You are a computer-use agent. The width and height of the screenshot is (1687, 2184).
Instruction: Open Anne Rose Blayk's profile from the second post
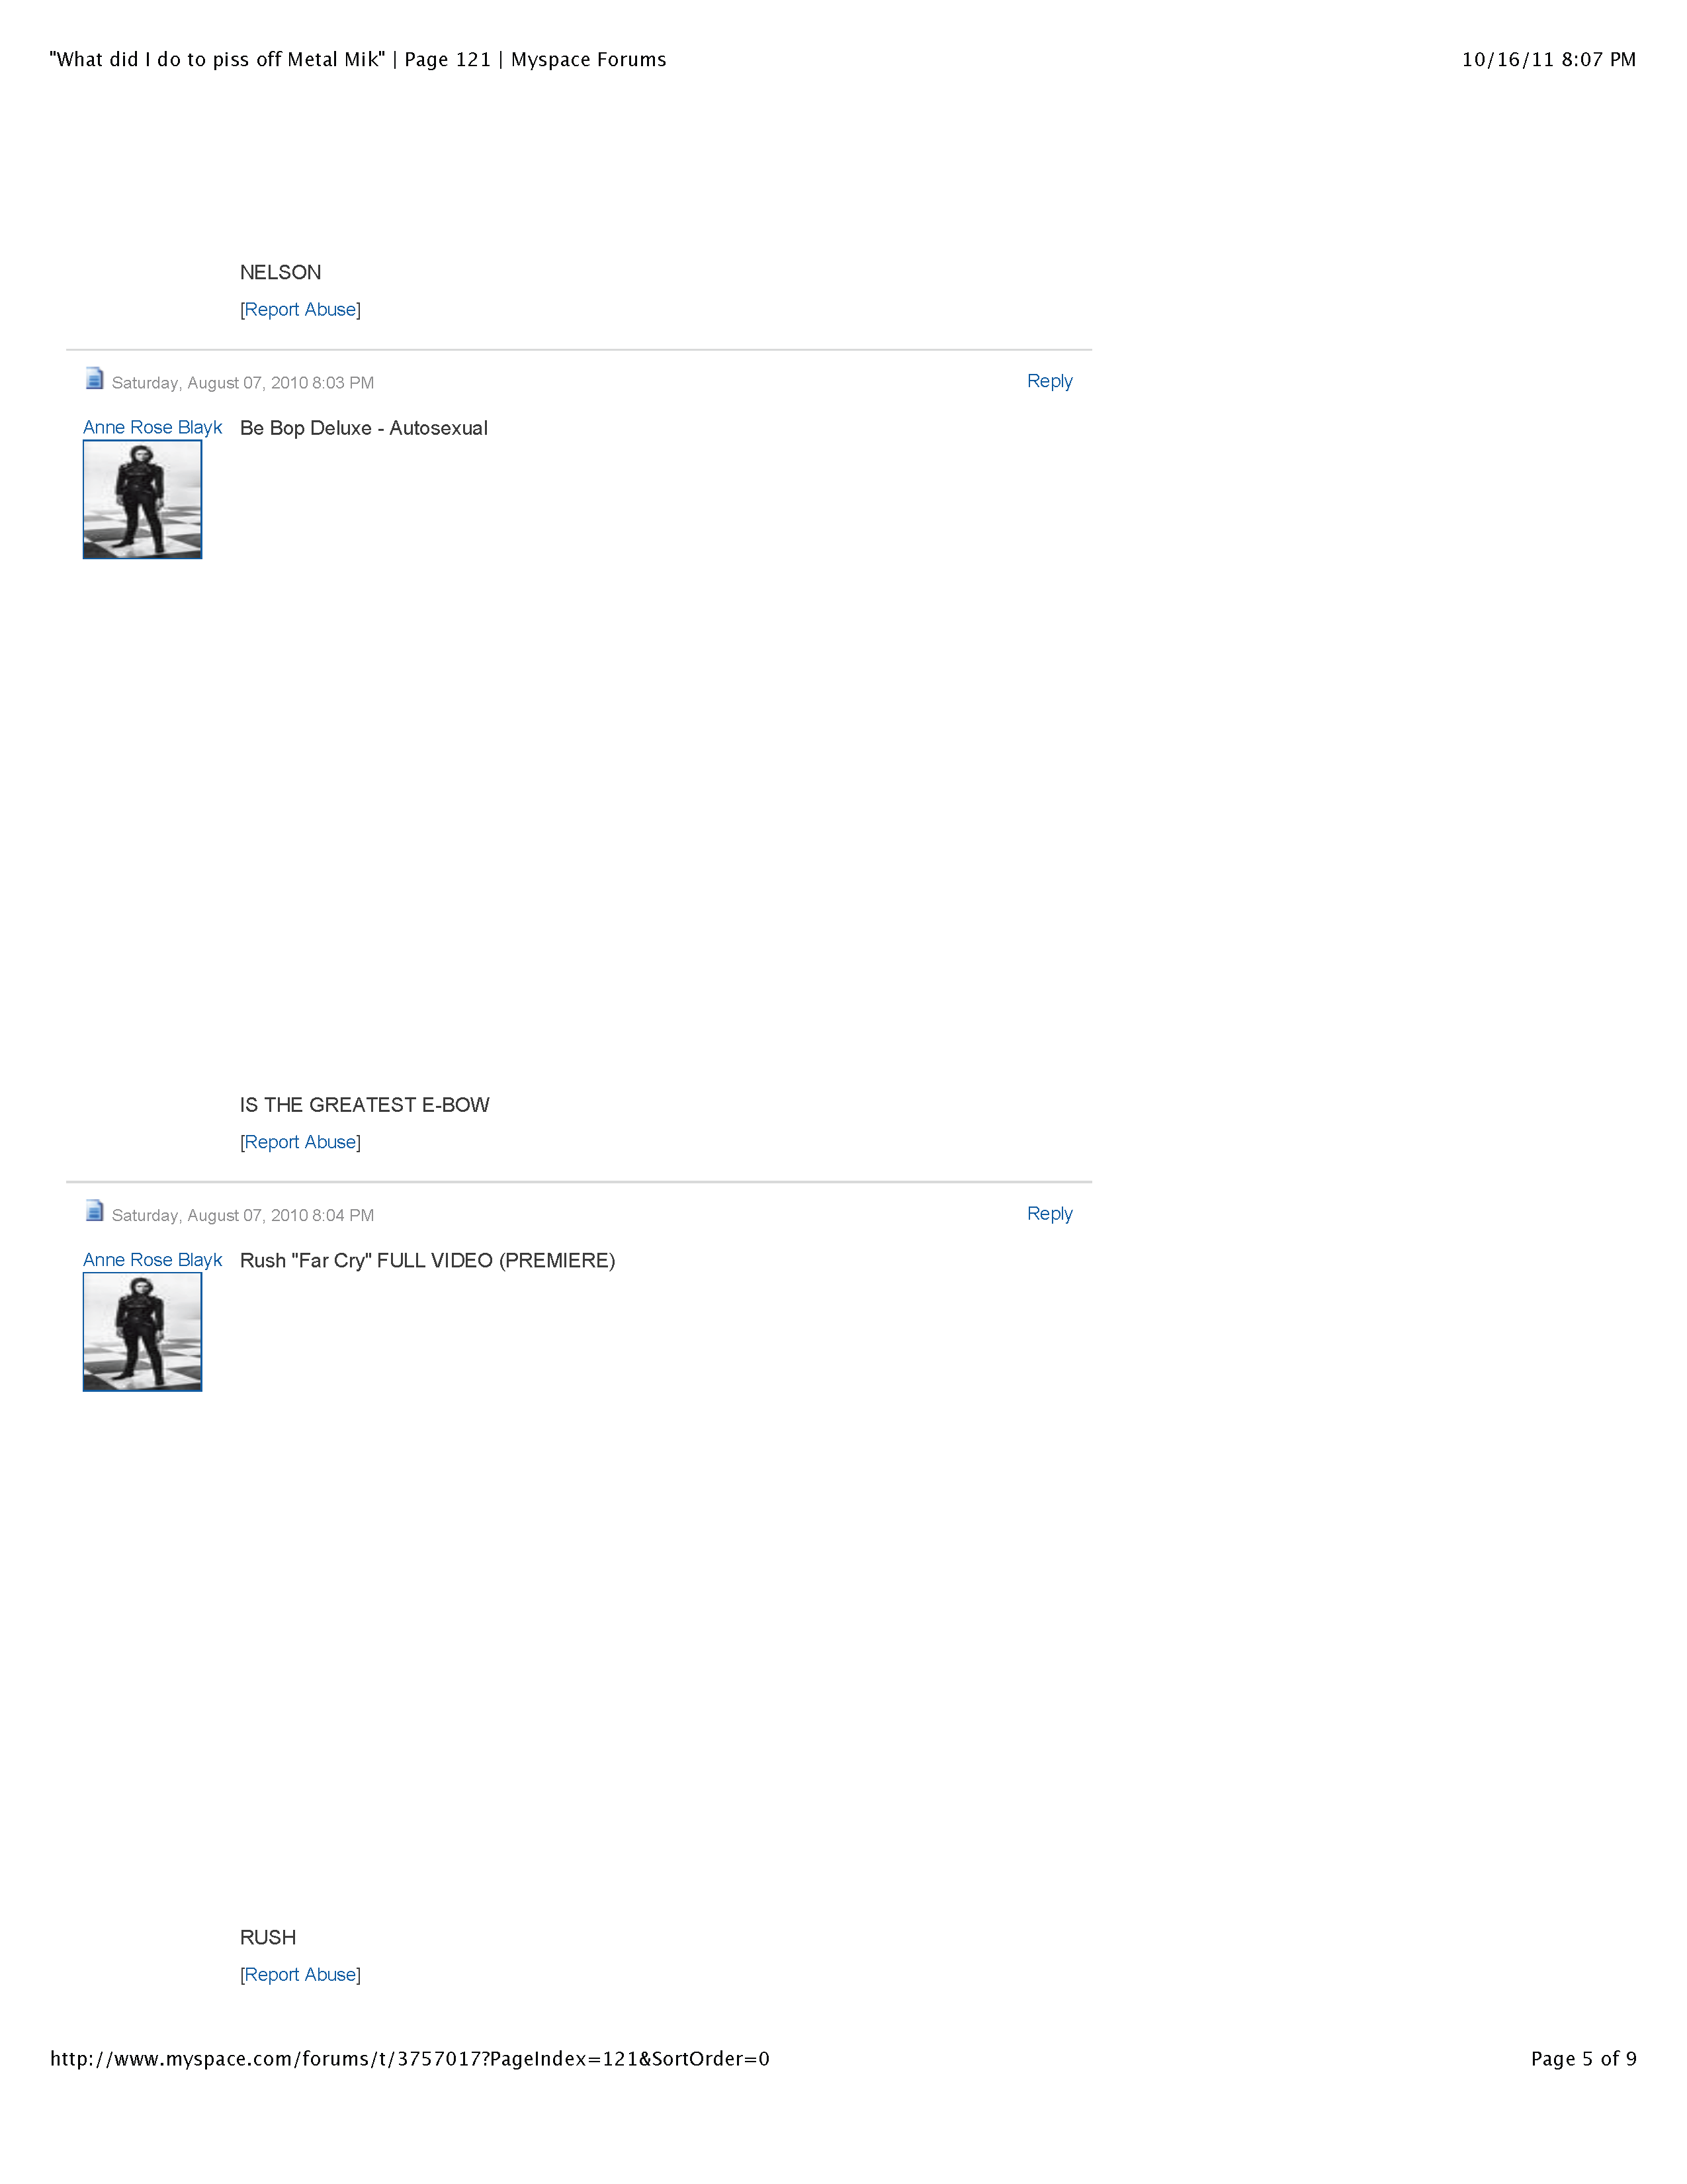pyautogui.click(x=152, y=1260)
